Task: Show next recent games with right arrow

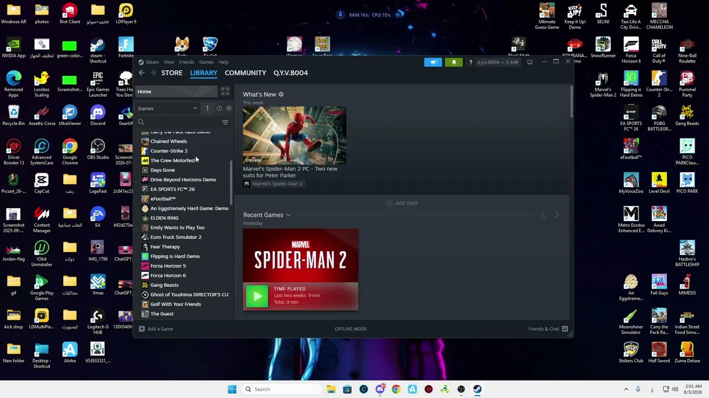Action: click(557, 215)
